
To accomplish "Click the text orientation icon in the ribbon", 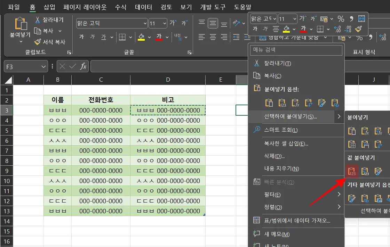I will tap(236, 23).
